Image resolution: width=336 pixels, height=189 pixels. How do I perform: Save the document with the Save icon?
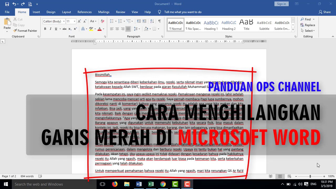pyautogui.click(x=7, y=4)
